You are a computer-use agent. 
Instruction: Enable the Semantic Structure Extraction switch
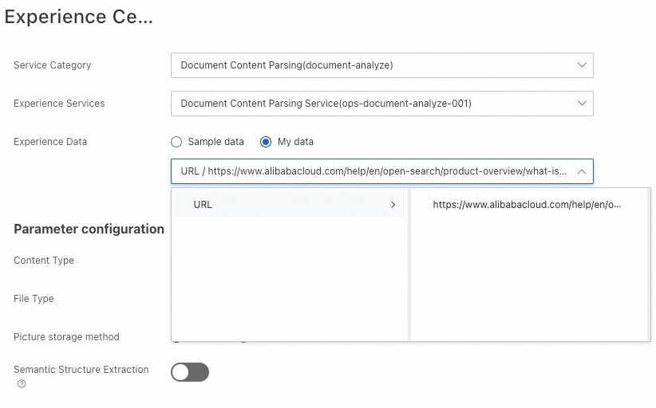190,372
